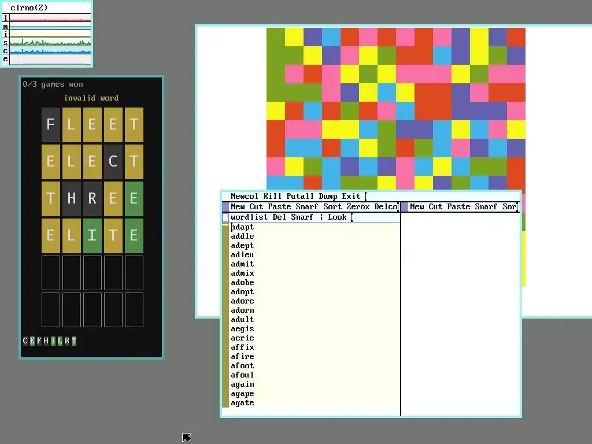Image resolution: width=592 pixels, height=444 pixels.
Task: Click the wordlist filename in the window tag
Action: [249, 217]
